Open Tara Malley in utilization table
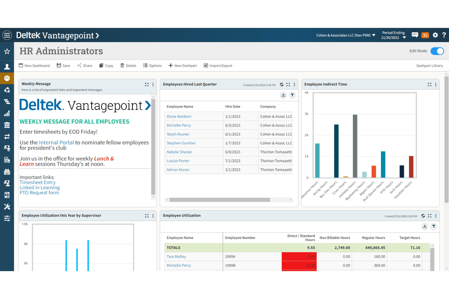 coord(176,256)
